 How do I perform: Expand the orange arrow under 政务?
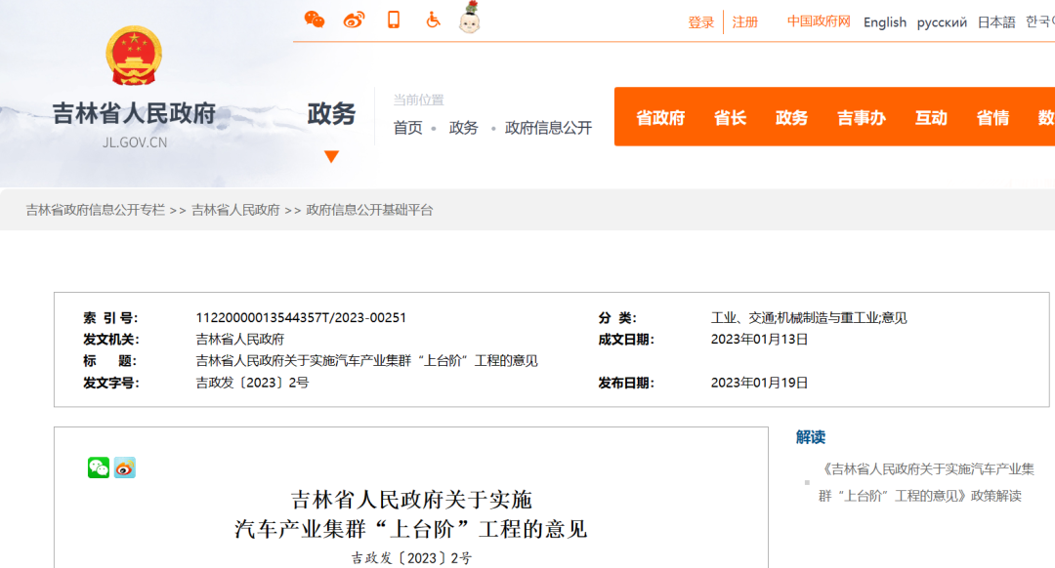coord(331,156)
